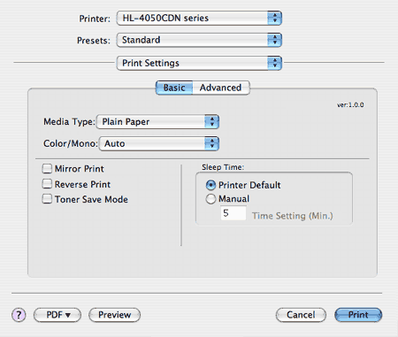Switch to the Advanced tab
The height and width of the screenshot is (337, 398).
tap(221, 88)
